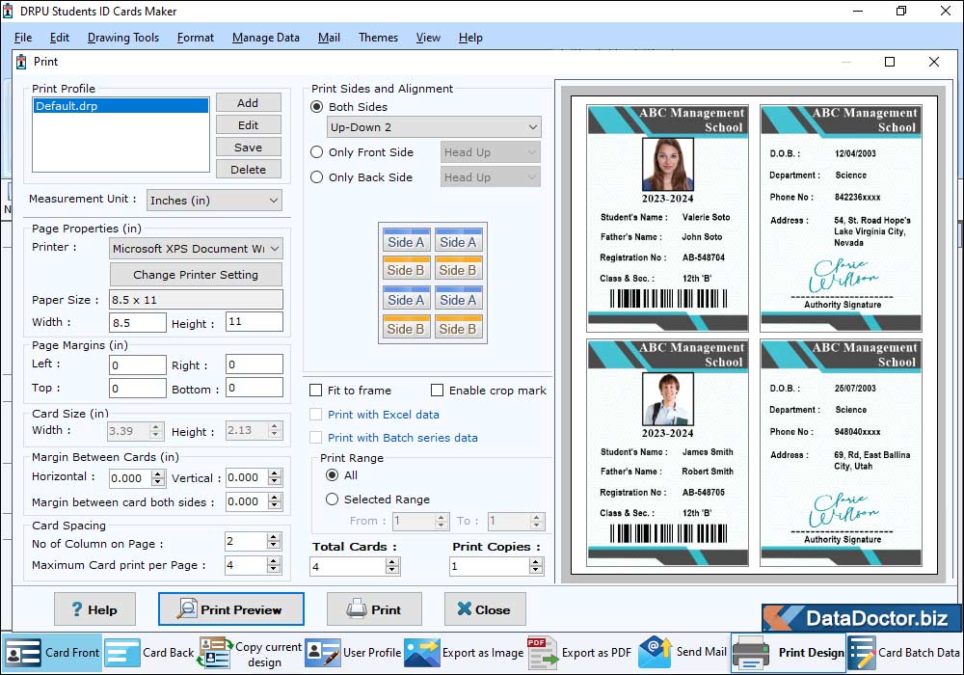Enable Fit to frame checkbox

(x=316, y=391)
